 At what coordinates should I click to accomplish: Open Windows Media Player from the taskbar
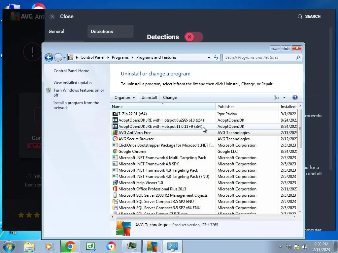pyautogui.click(x=49, y=246)
